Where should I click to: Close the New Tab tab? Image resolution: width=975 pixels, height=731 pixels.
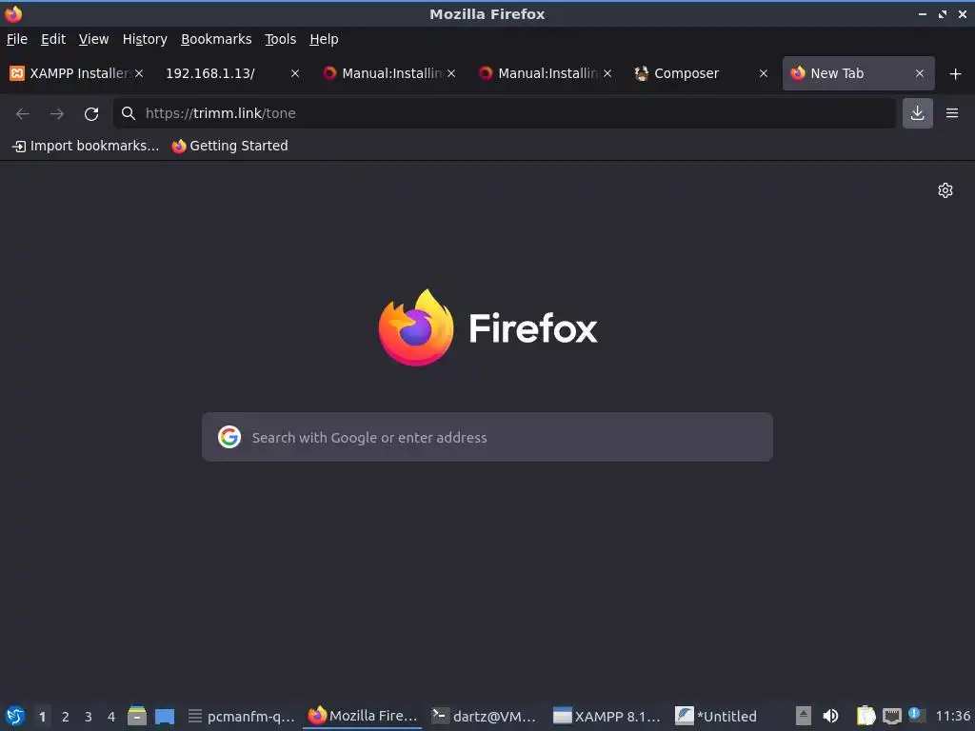click(x=920, y=73)
